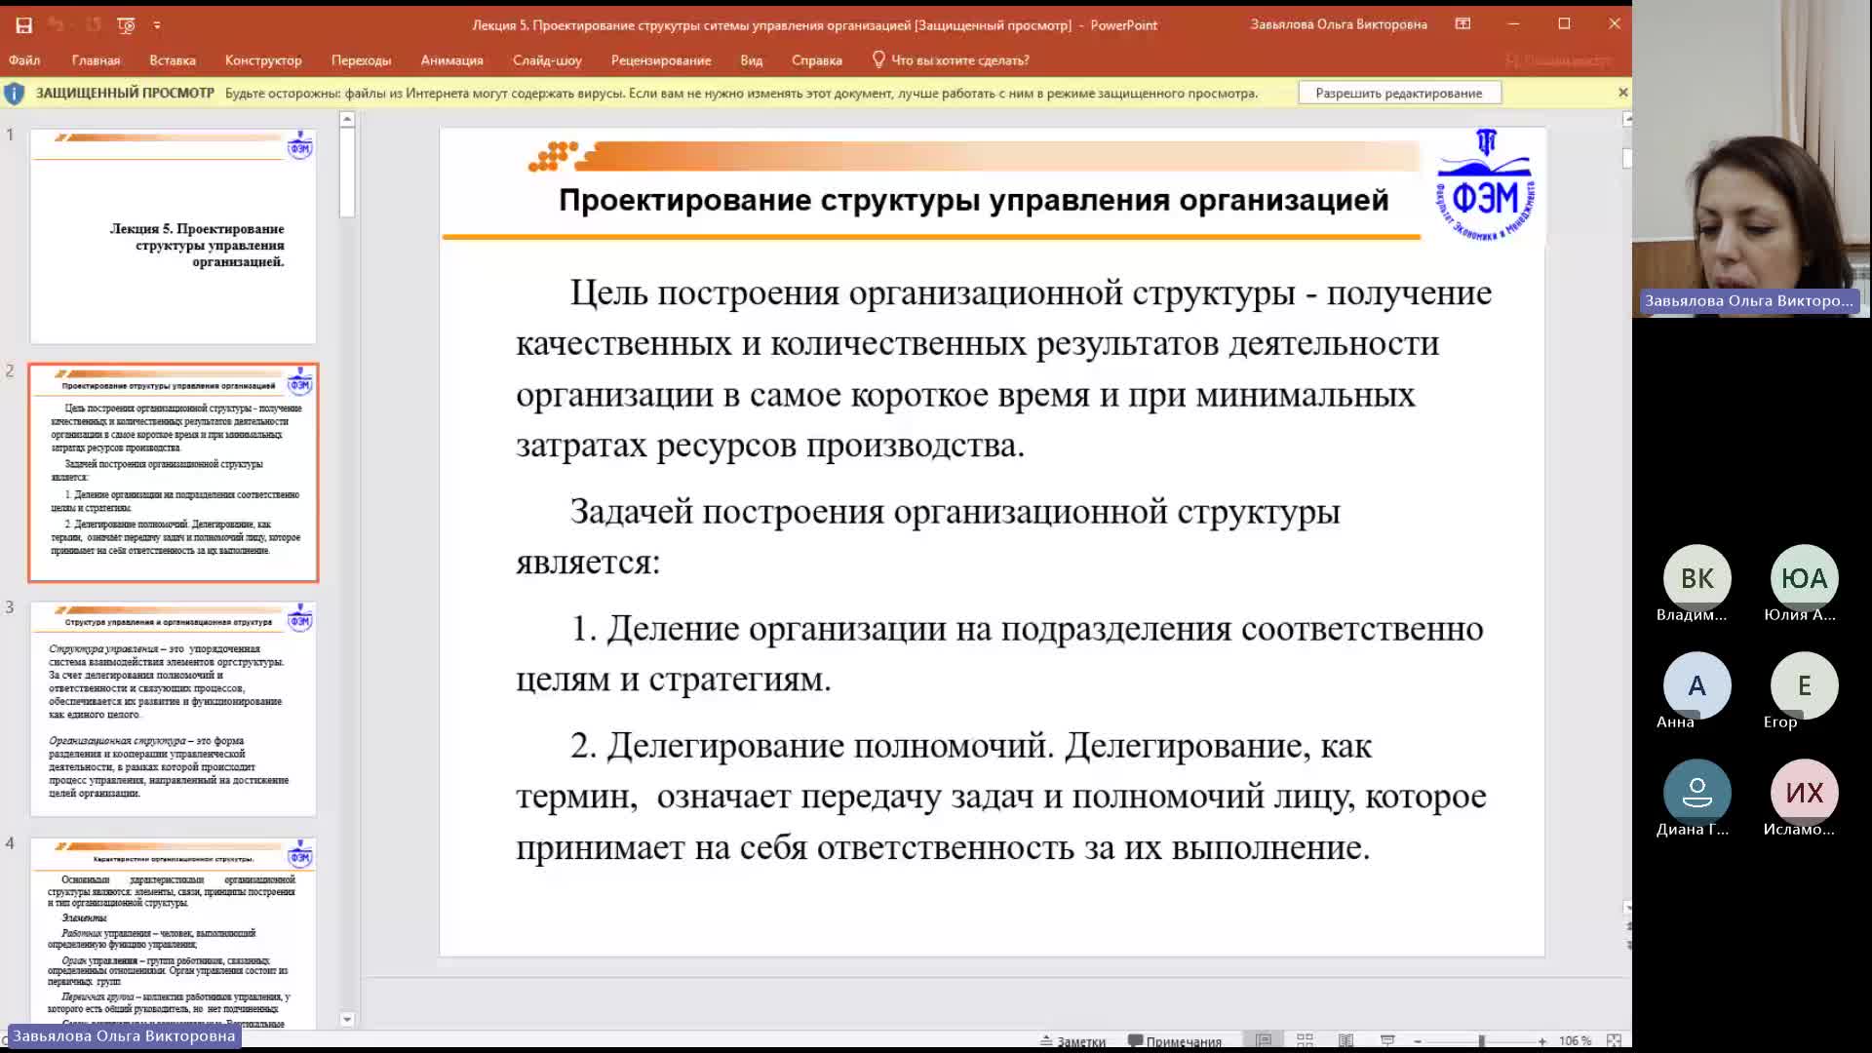Fit slide to current window icon
1872x1053 pixels.
pos(1614,1040)
